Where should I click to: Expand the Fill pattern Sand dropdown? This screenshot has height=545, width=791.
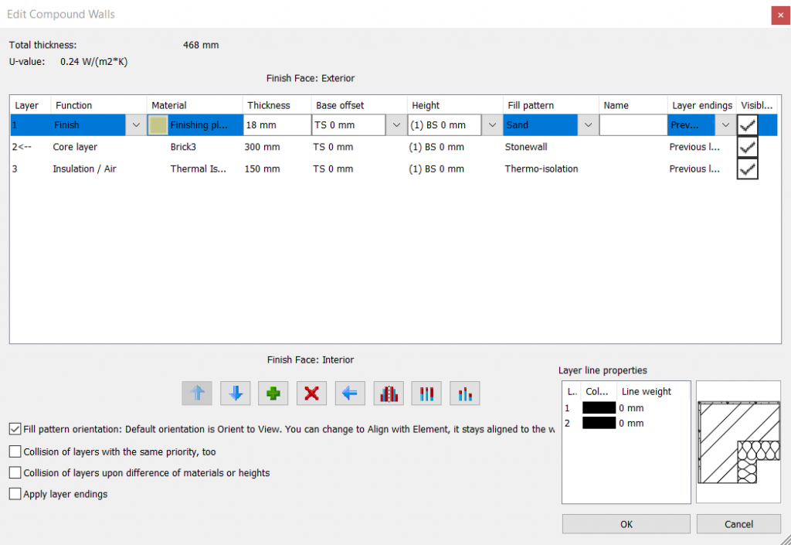589,125
